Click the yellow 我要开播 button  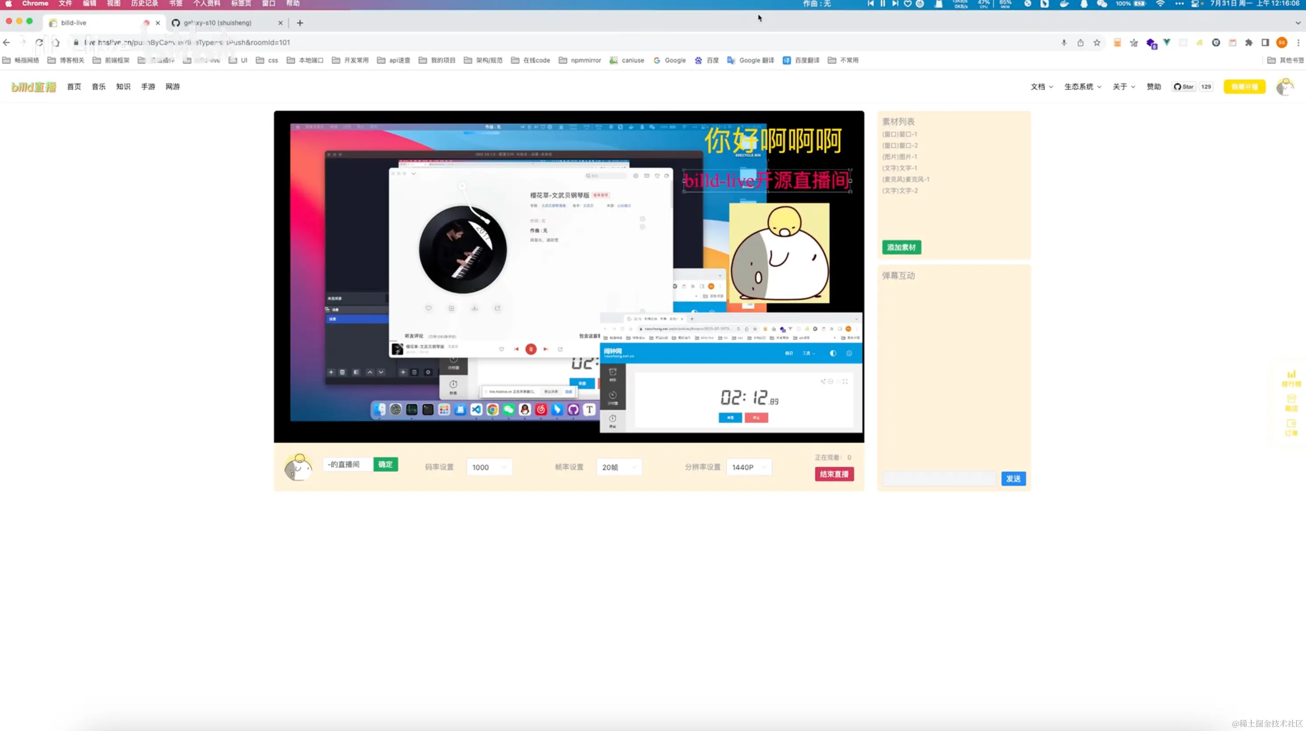1244,87
